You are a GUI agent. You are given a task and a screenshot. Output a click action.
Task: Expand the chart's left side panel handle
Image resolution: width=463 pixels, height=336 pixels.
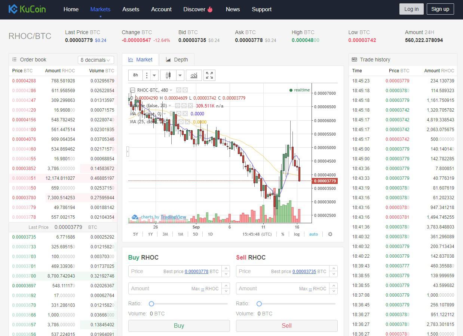coord(128,151)
